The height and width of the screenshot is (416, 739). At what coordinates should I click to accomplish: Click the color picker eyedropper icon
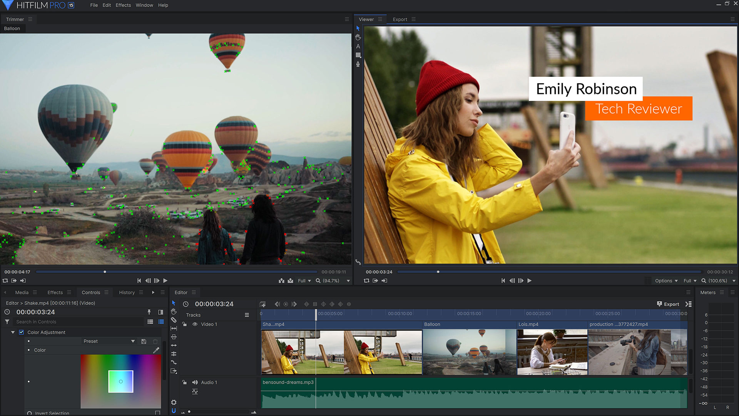(x=156, y=350)
